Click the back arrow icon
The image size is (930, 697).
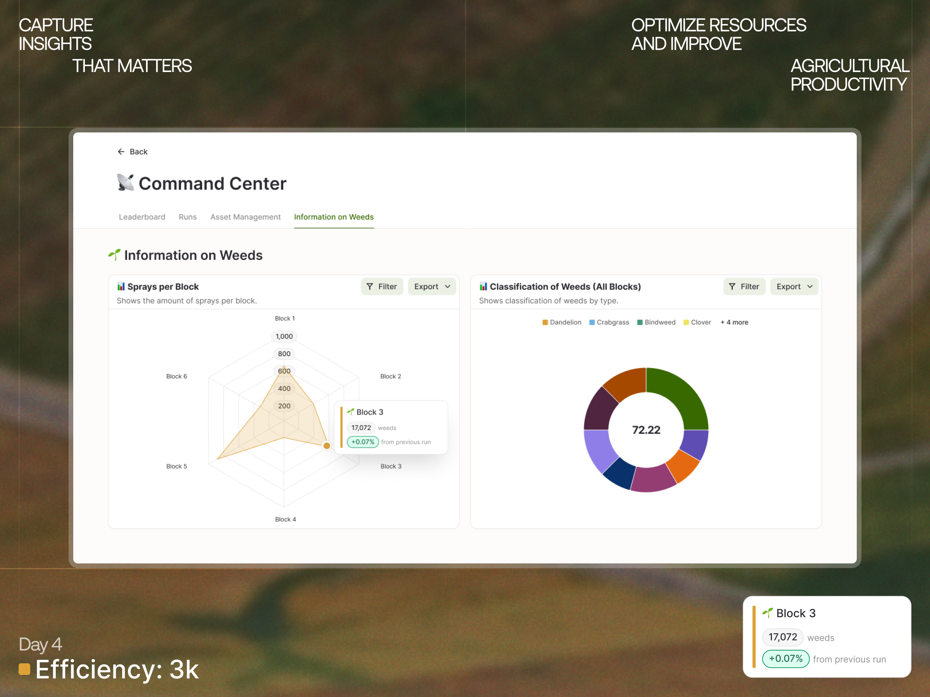coord(121,152)
